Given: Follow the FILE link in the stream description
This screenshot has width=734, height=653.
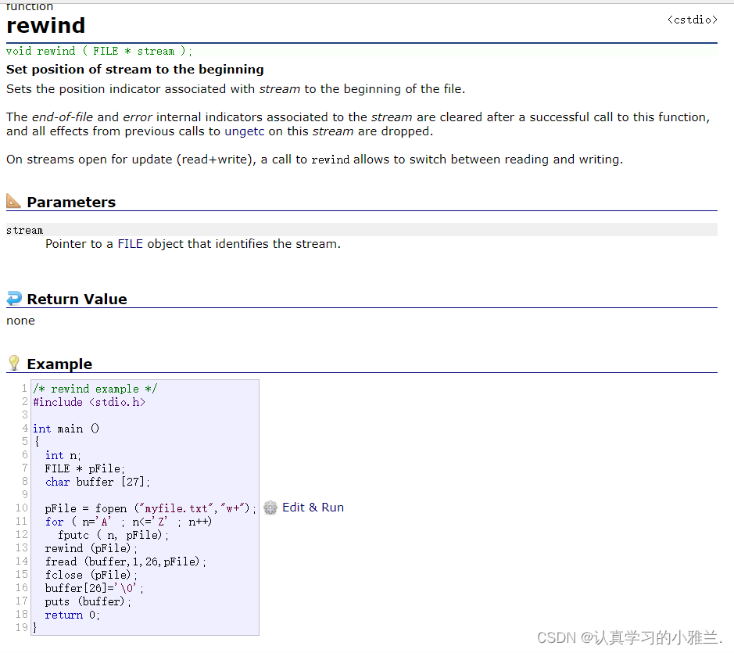Looking at the screenshot, I should (x=130, y=244).
